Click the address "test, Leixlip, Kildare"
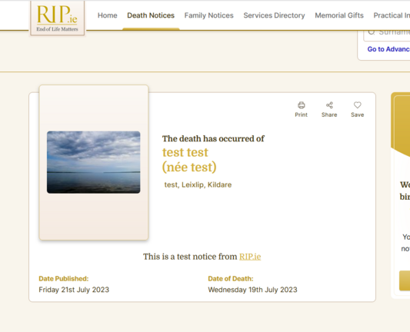Viewport: 410px width, 332px height. click(x=198, y=184)
